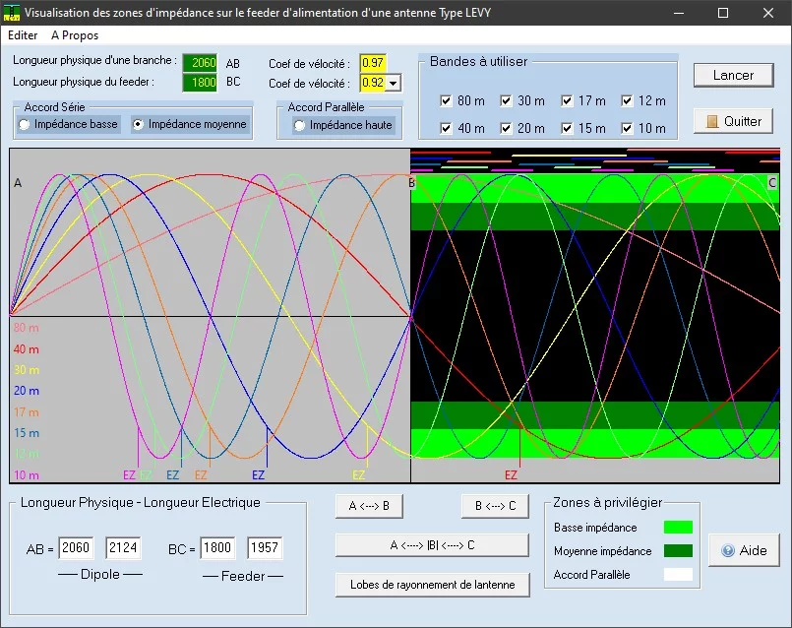Image resolution: width=792 pixels, height=628 pixels.
Task: Click the dark green Moyenne impédance swatch
Action: click(x=678, y=551)
